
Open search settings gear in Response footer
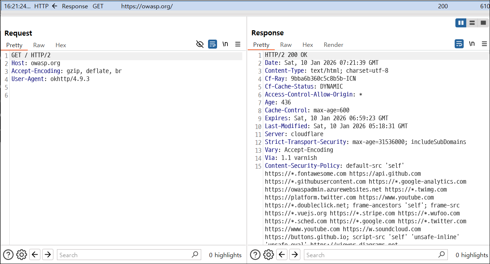269,255
